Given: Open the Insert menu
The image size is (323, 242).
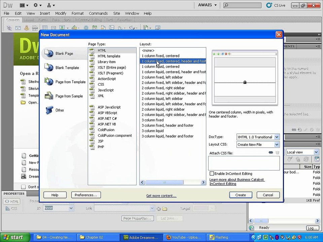Looking at the screenshot, I should (x=45, y=13).
